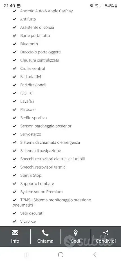Tap the share Condividi icon
This screenshot has width=121, height=262.
[x=106, y=233]
